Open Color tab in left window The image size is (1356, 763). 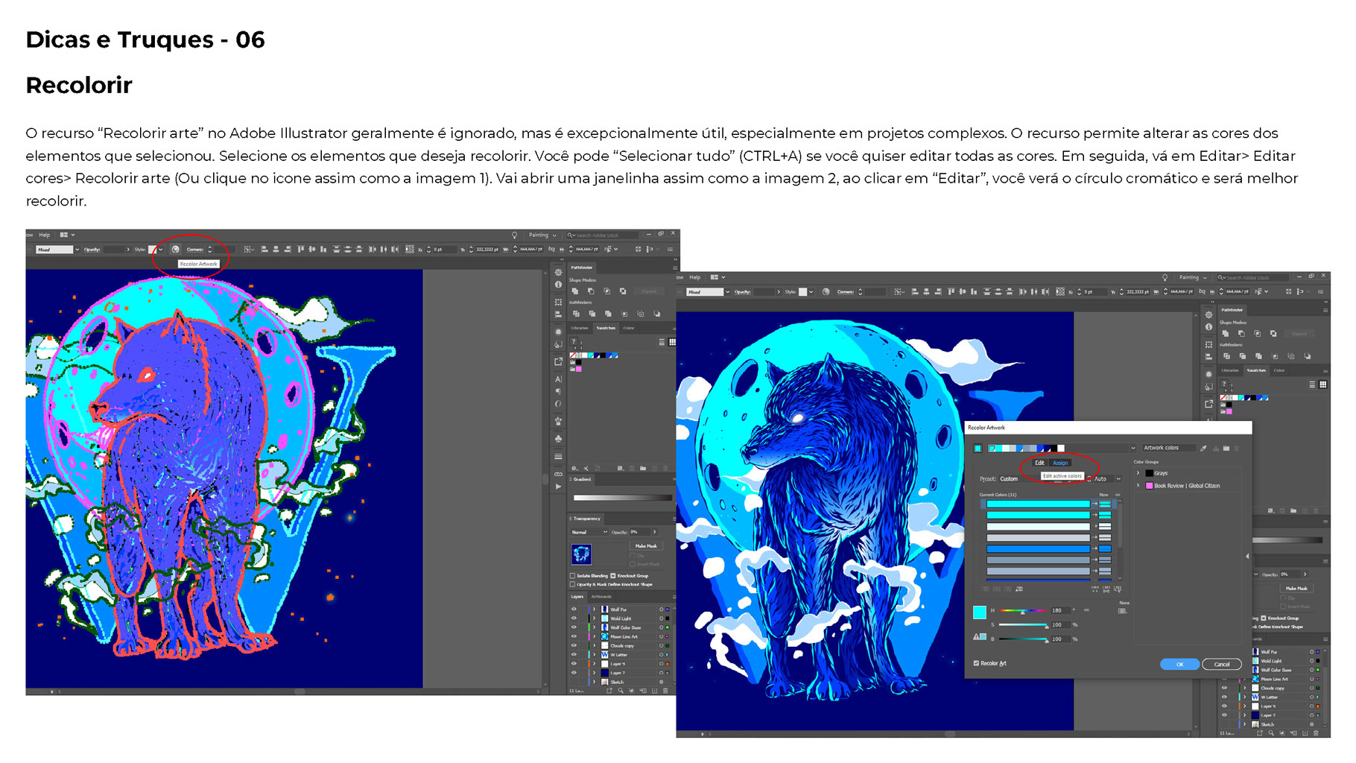629,328
